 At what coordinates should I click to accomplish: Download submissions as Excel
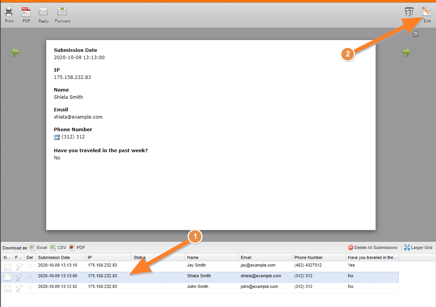click(39, 248)
